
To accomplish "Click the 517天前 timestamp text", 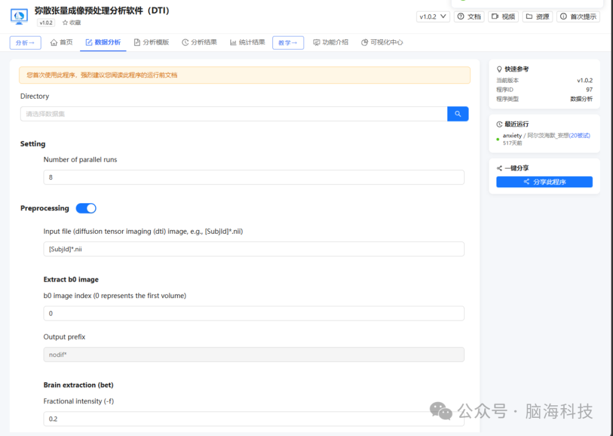I will [512, 143].
